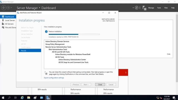This screenshot has height=100, width=178.
Task: Click the All Servers icon
Action: click(3, 24)
